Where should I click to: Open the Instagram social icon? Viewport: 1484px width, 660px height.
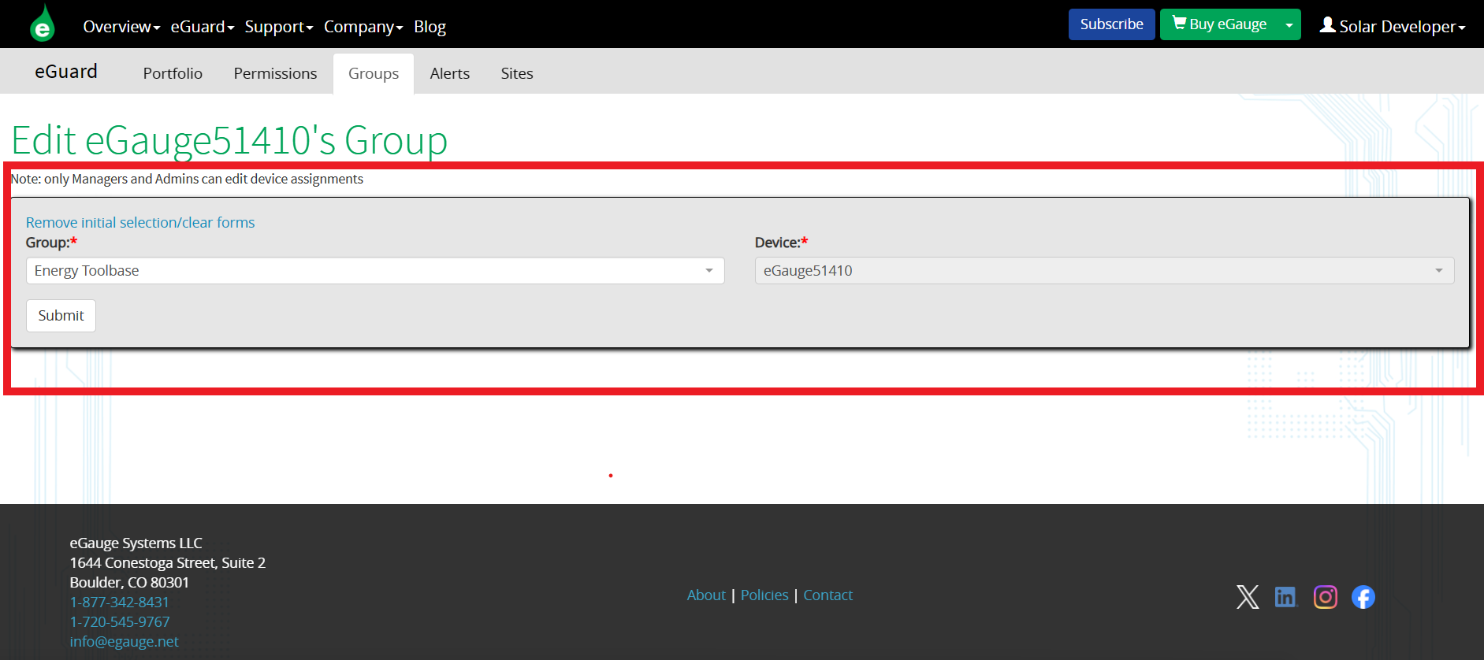pyautogui.click(x=1326, y=597)
